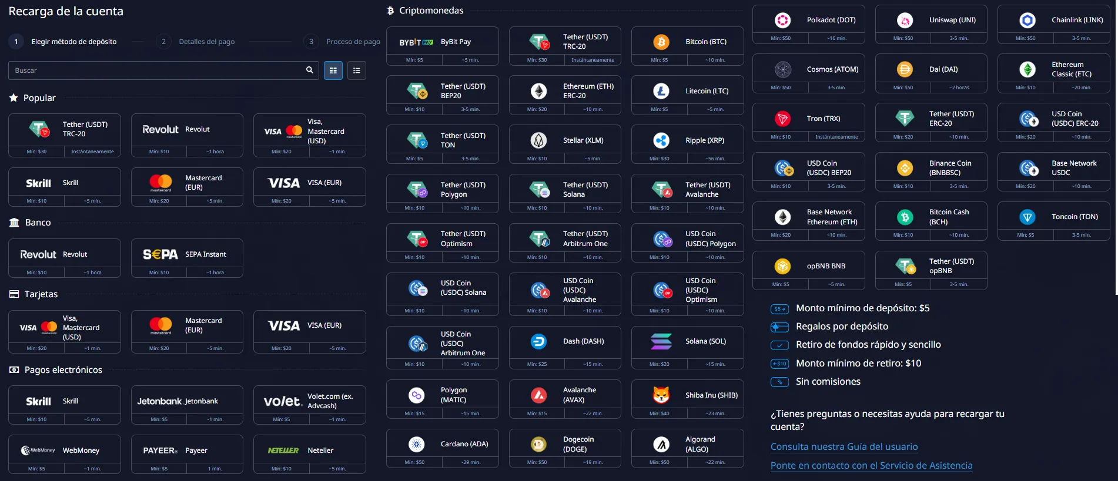Pick the Bitcoin Cash (BCH) icon
Viewport: 1118px width, 481px height.
pos(905,217)
